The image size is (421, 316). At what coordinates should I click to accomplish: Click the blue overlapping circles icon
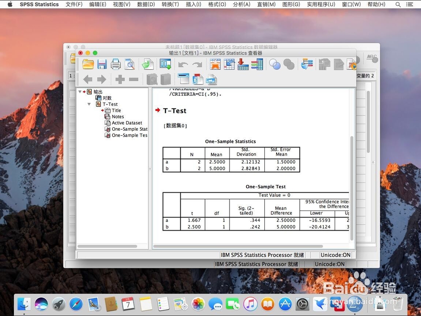tap(274, 64)
